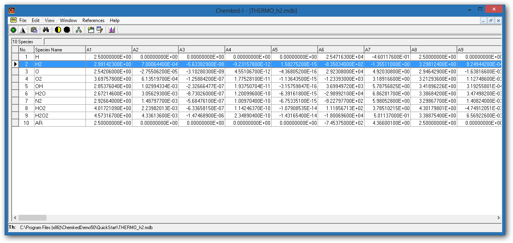Select species name OH

pyautogui.click(x=60, y=86)
